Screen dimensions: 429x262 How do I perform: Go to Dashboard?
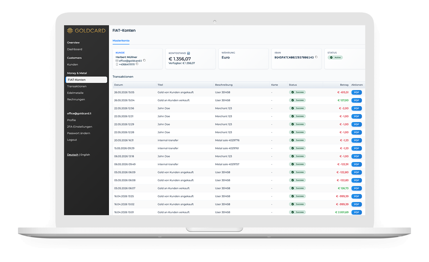click(75, 49)
